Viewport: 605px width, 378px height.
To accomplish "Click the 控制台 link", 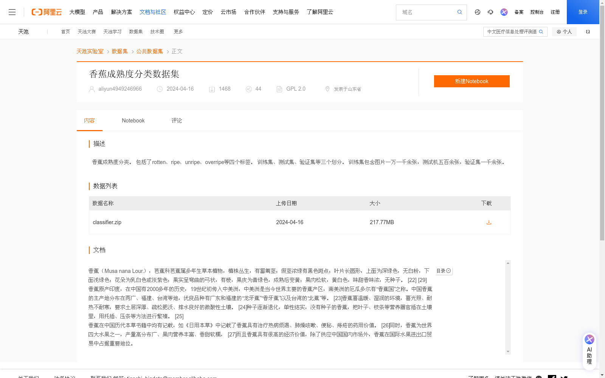I will [537, 12].
